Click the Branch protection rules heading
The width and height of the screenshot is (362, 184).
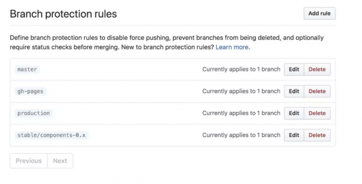pyautogui.click(x=63, y=14)
